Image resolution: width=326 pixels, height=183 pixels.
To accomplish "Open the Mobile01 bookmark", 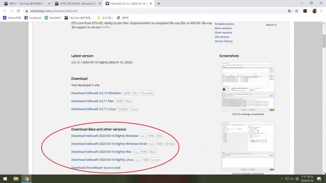I will [x=54, y=18].
